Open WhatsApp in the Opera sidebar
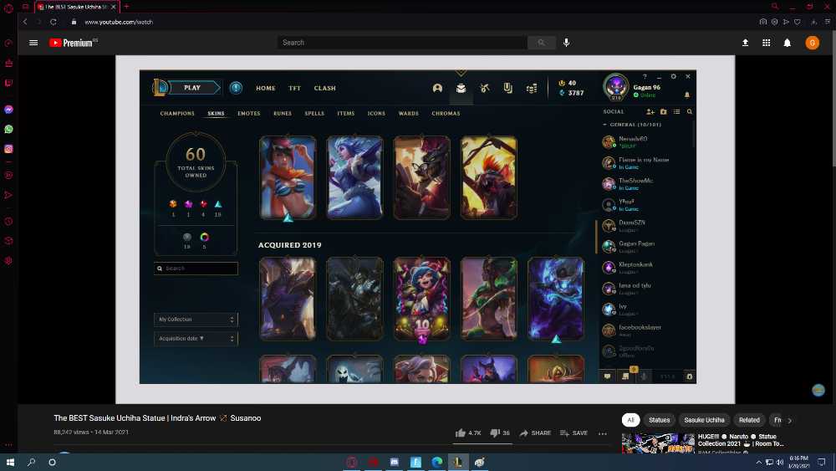The width and height of the screenshot is (836, 471). [x=8, y=129]
